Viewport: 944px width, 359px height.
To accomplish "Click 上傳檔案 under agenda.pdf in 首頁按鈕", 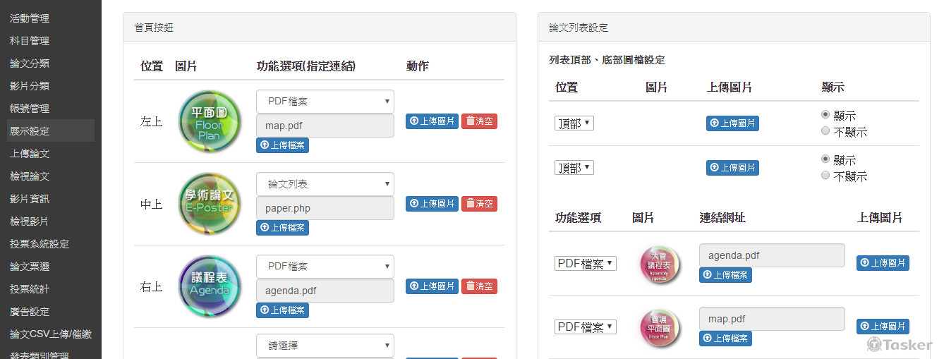I will pyautogui.click(x=282, y=310).
